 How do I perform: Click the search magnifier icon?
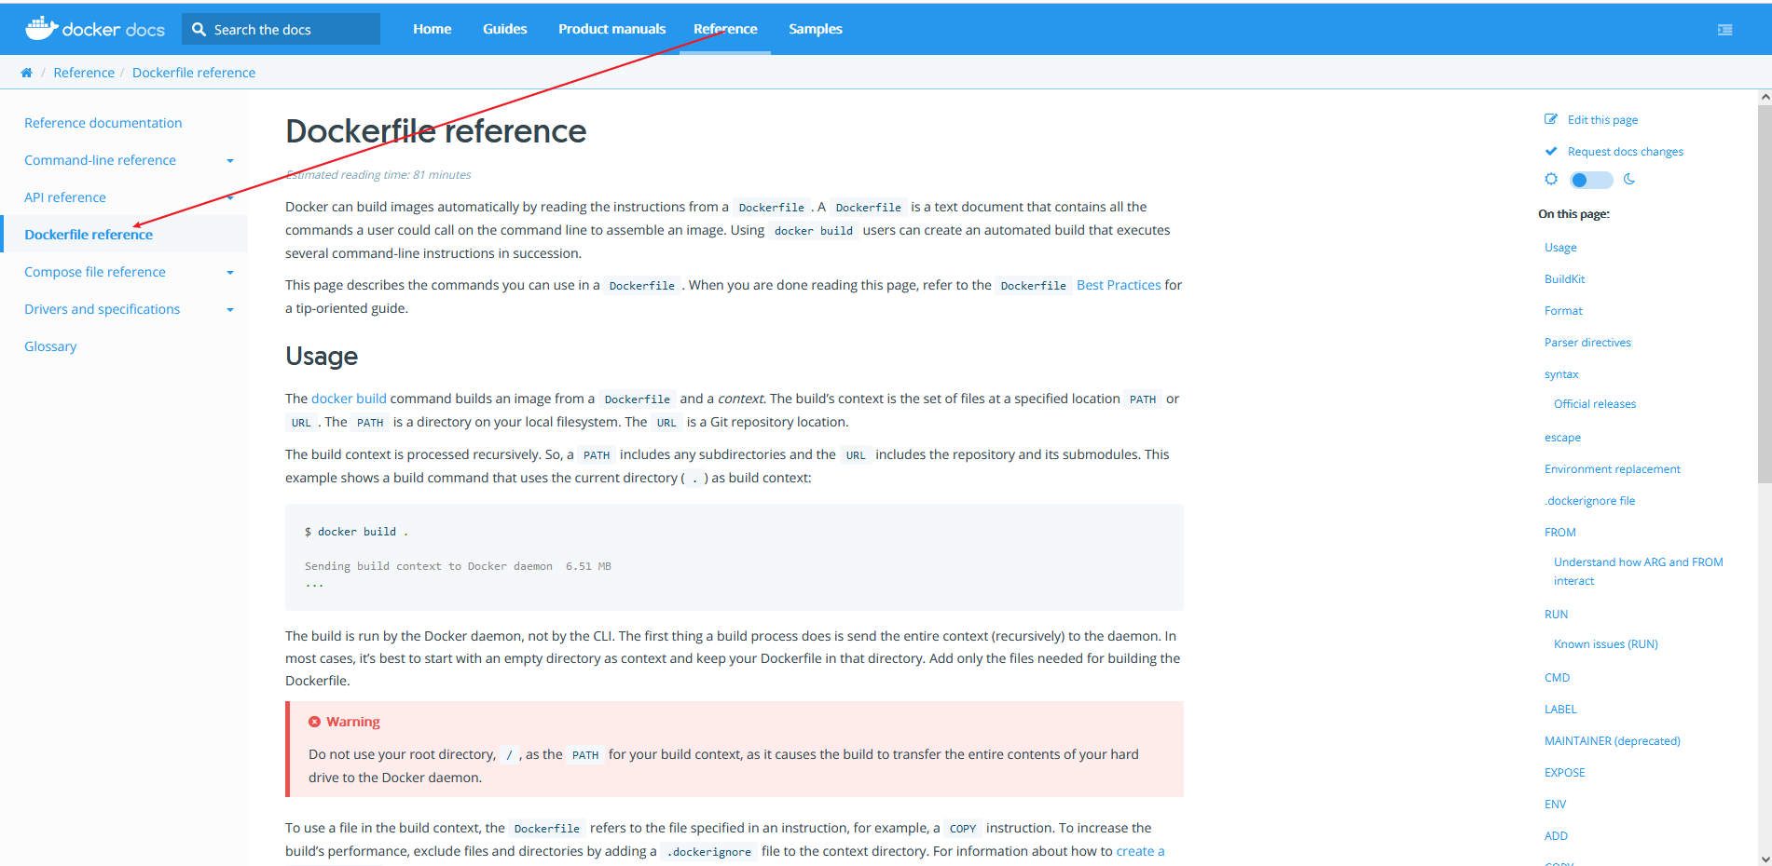(199, 29)
